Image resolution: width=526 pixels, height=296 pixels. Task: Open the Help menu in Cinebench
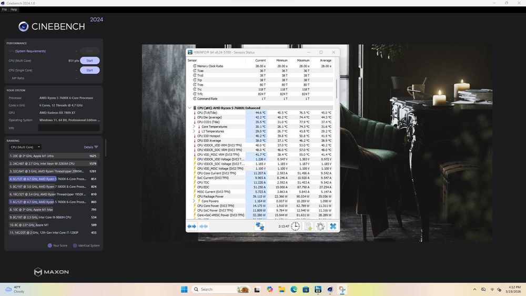click(14, 9)
